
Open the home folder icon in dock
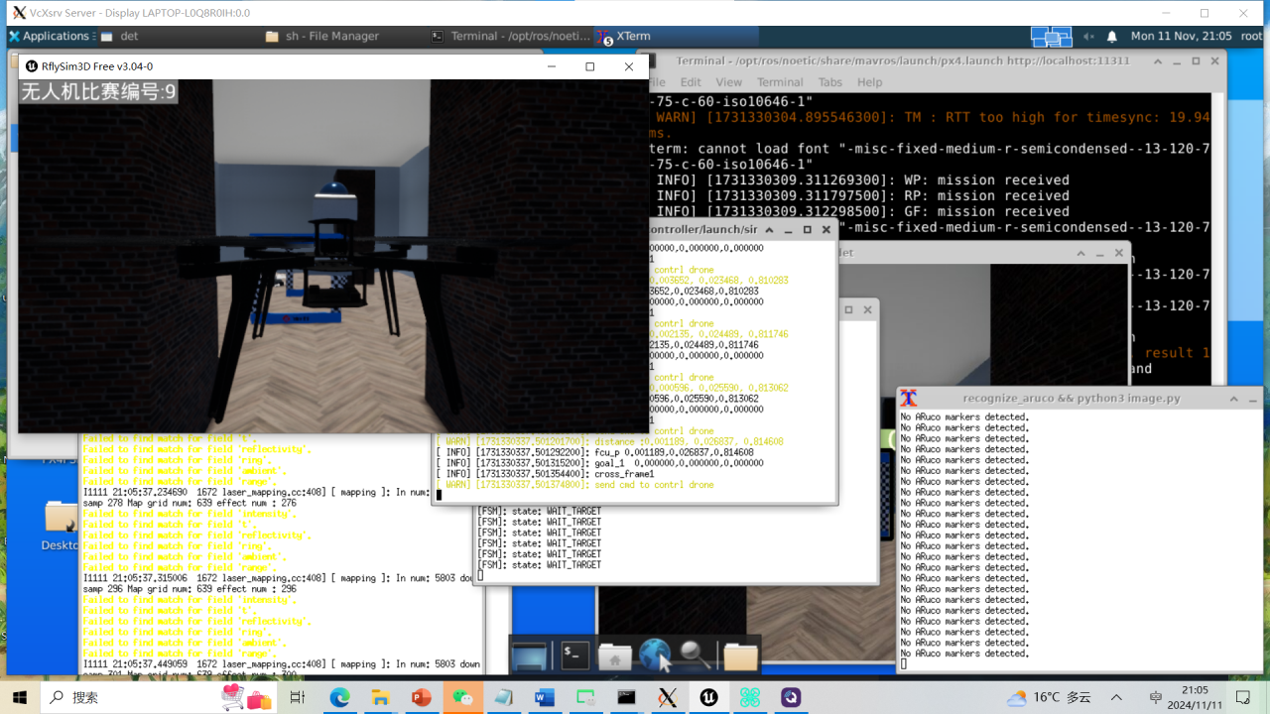pos(615,656)
